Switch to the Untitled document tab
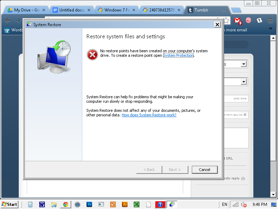The width and height of the screenshot is (278, 209). 72,10
